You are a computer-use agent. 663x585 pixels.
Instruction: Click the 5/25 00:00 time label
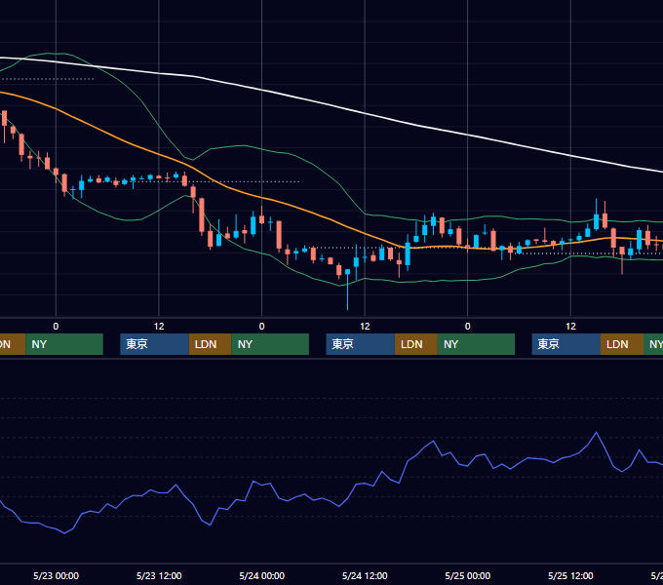(468, 575)
